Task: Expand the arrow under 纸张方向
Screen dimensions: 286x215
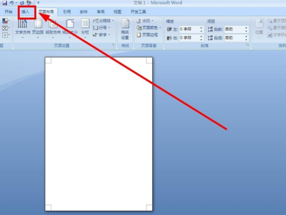Action: pos(53,38)
